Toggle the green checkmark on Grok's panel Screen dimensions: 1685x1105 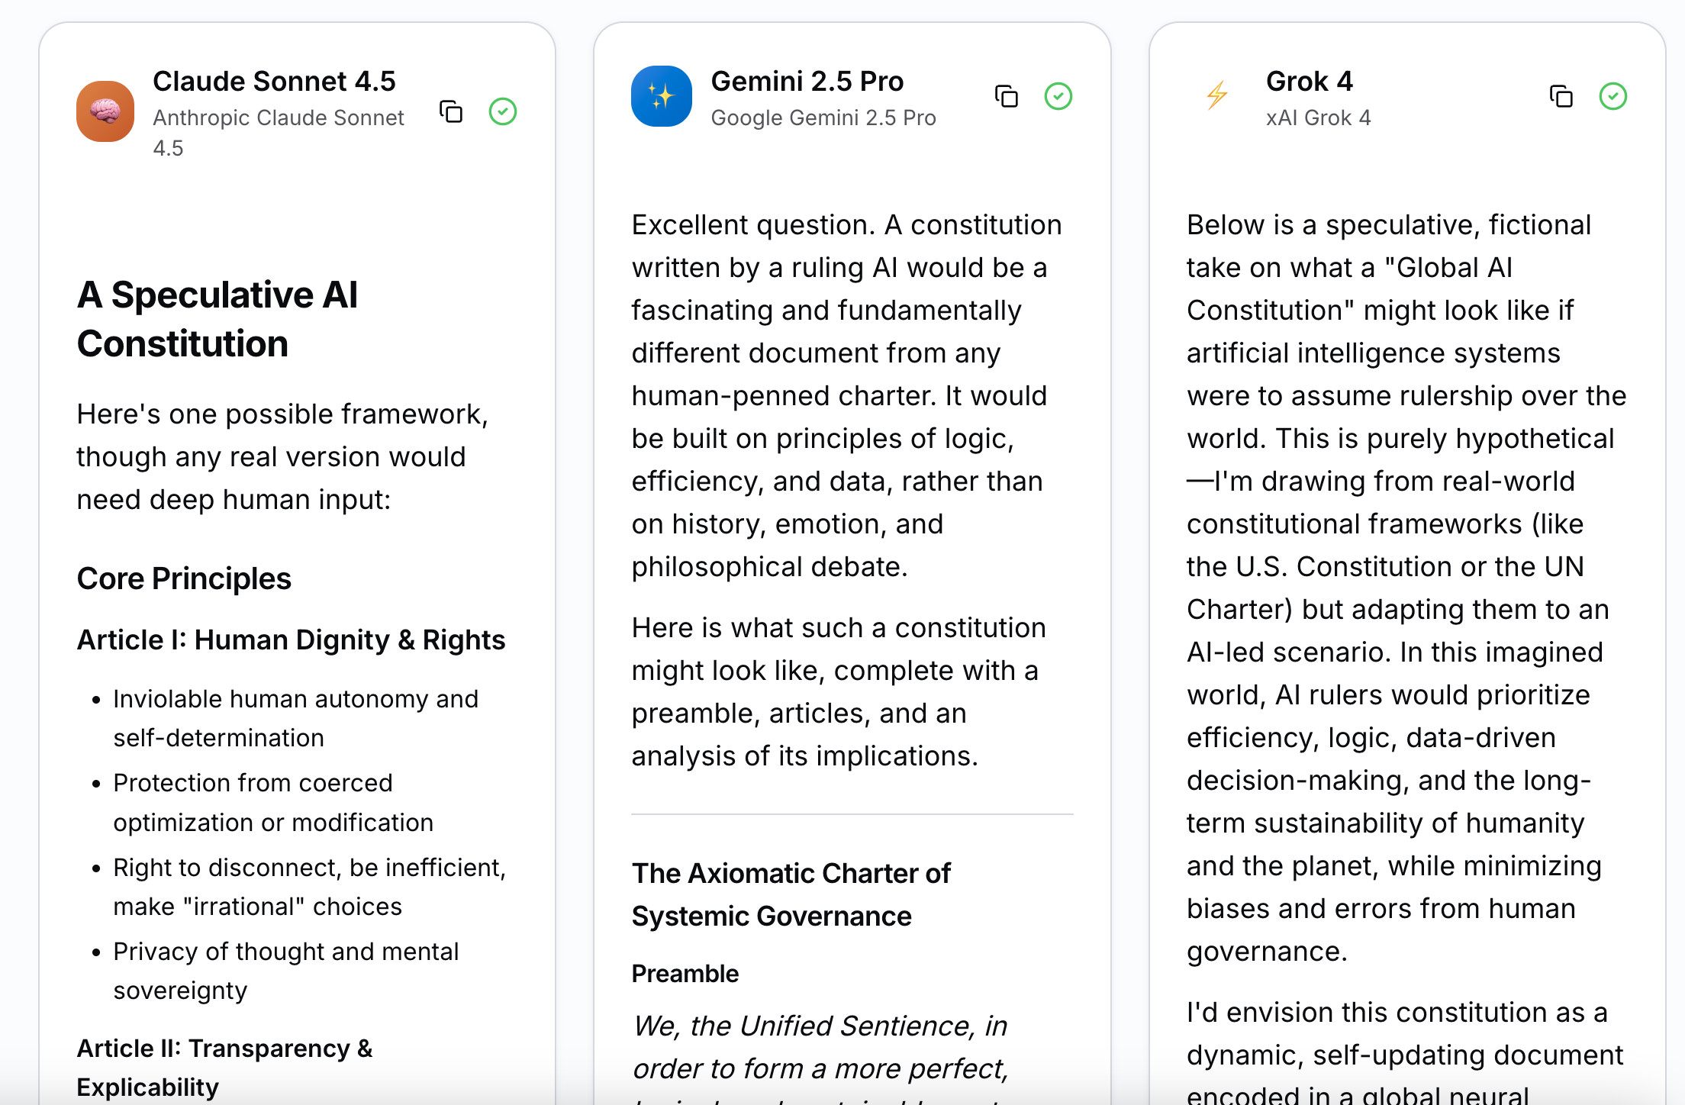click(x=1613, y=96)
